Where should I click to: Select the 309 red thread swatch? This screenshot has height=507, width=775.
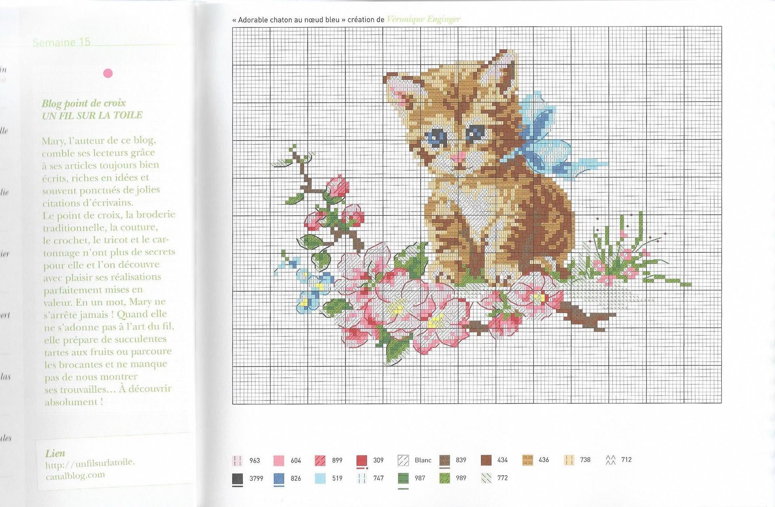[362, 461]
